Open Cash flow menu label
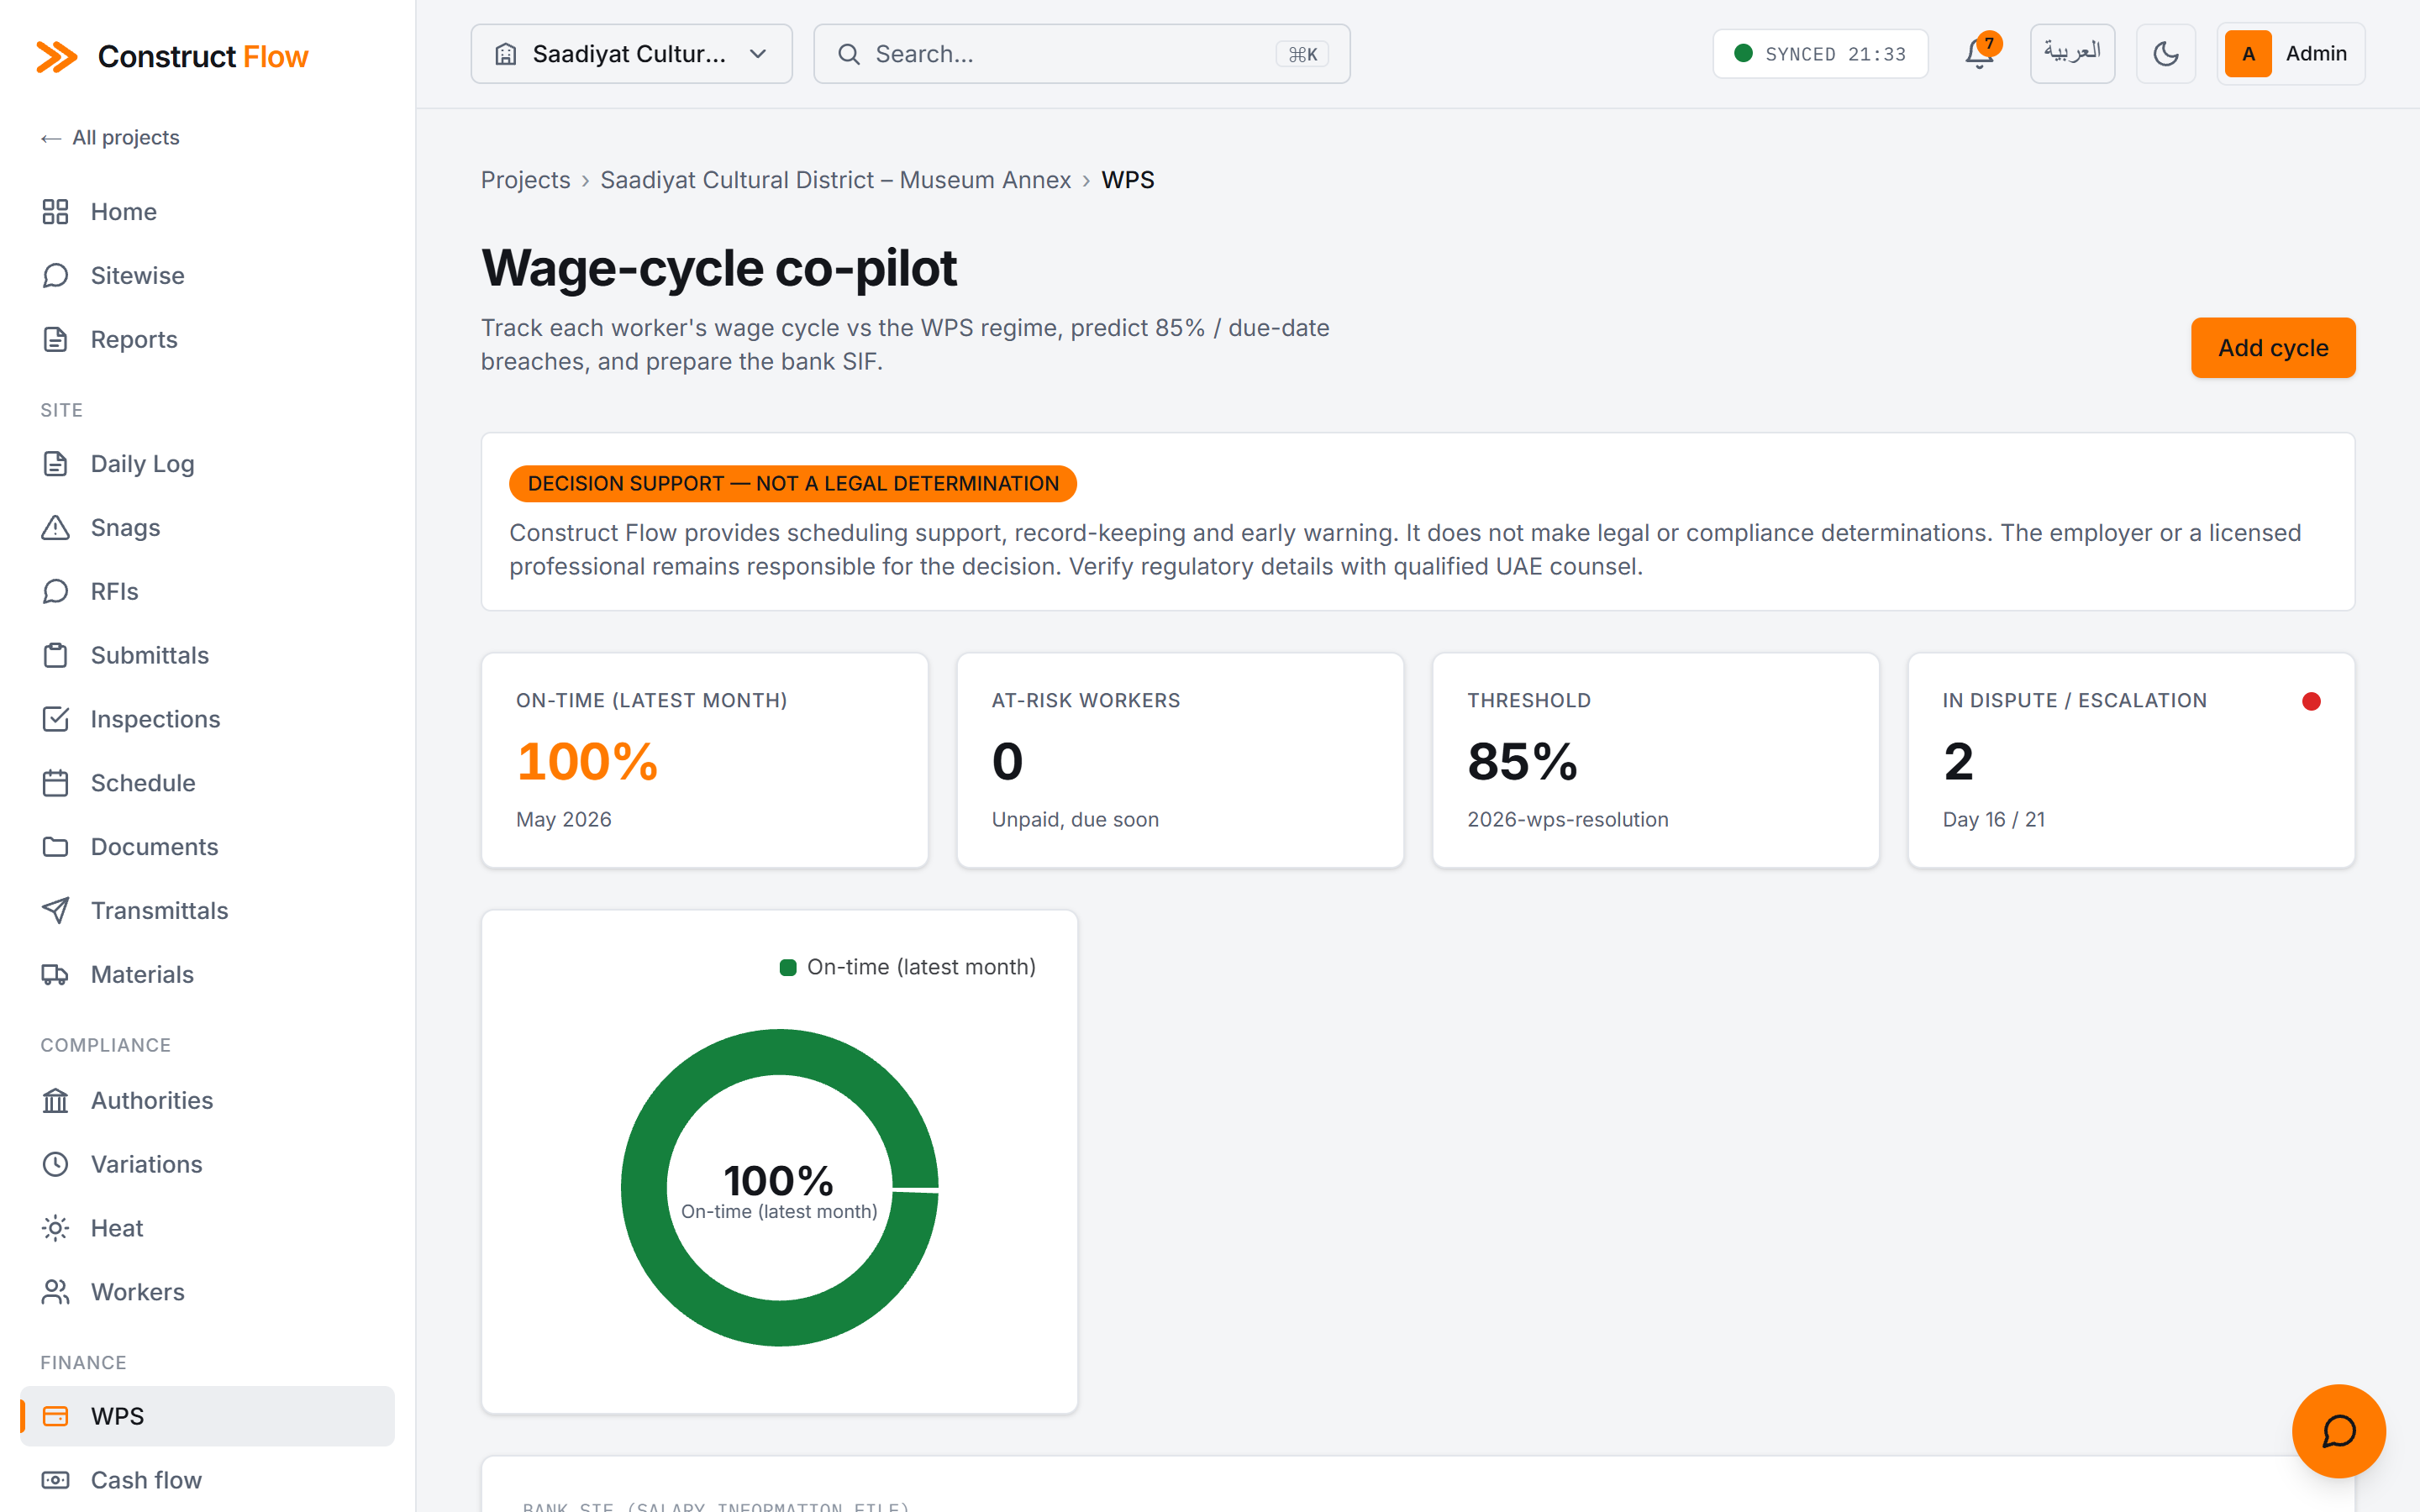Image resolution: width=2420 pixels, height=1512 pixels. [146, 1481]
